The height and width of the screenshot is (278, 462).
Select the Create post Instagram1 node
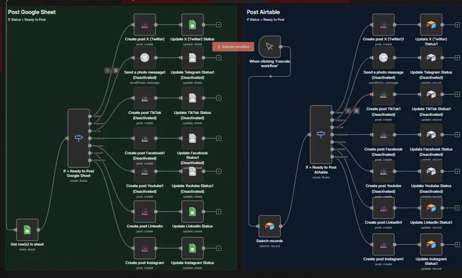pos(383,245)
